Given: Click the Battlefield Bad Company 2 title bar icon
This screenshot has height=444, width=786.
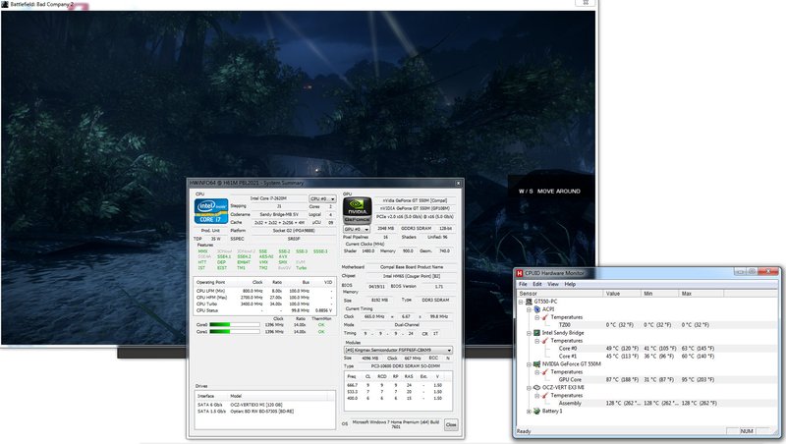Looking at the screenshot, I should click(5, 4).
